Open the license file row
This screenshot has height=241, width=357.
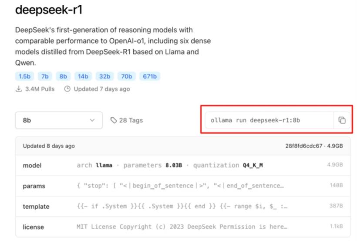coord(183,227)
